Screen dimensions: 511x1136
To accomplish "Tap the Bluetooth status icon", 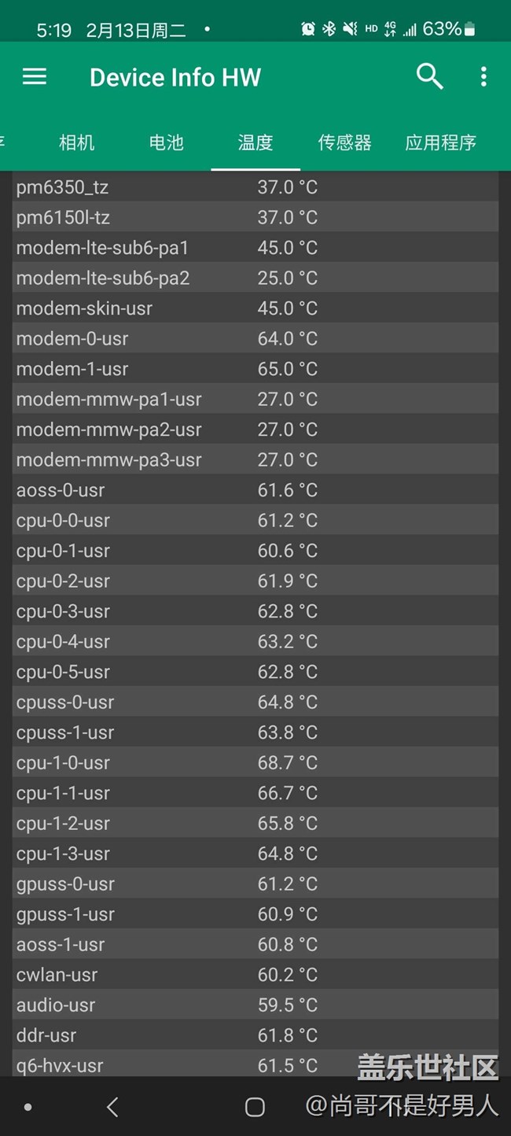I will click(x=329, y=29).
